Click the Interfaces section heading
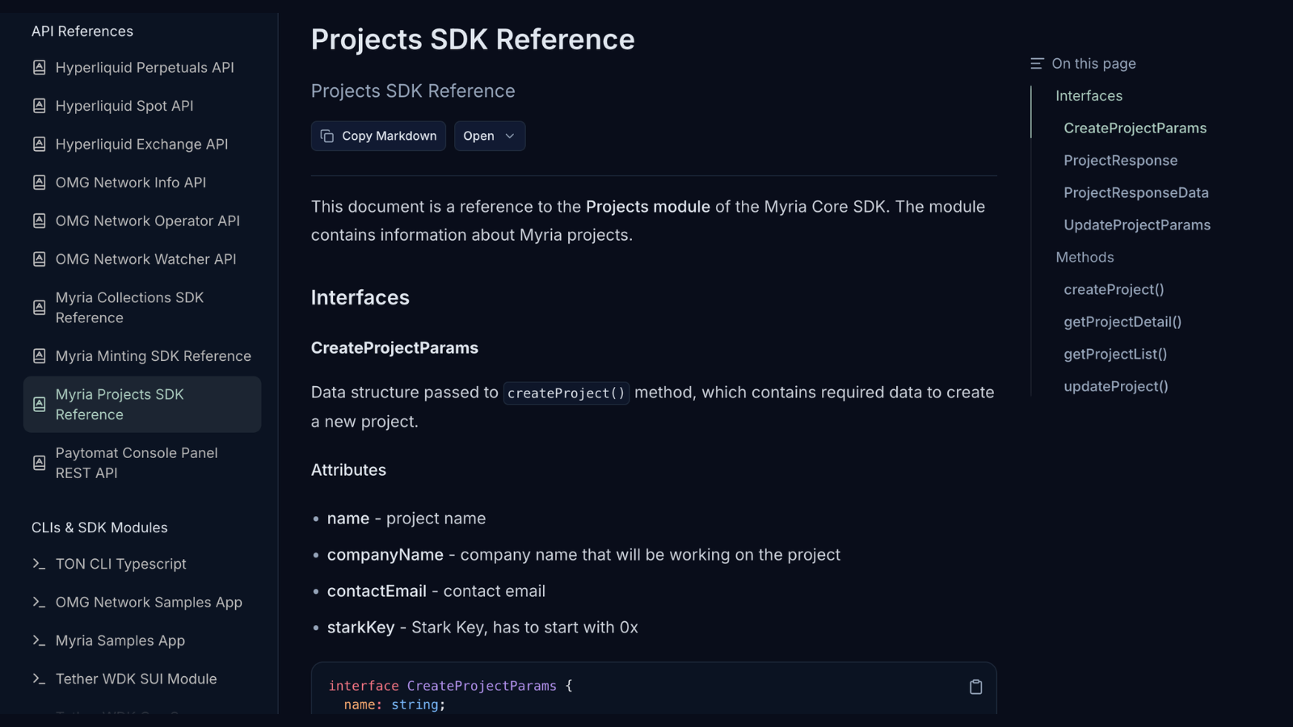The image size is (1293, 727). [x=360, y=298]
